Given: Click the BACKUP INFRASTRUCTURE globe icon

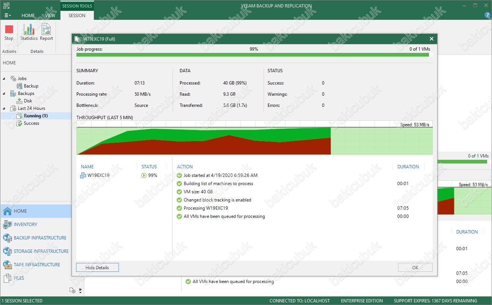Looking at the screenshot, I should tap(7, 238).
